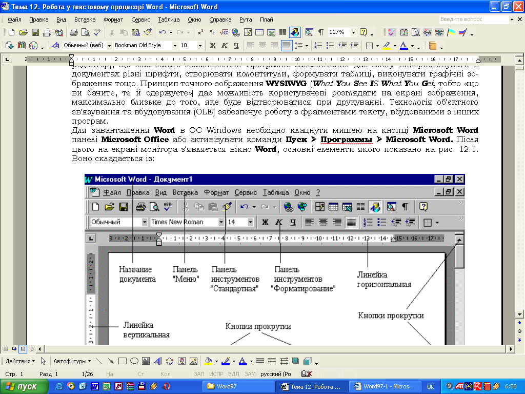Screen dimensions: 525x394
Task: Open the Файл menu
Action: [x=14, y=19]
